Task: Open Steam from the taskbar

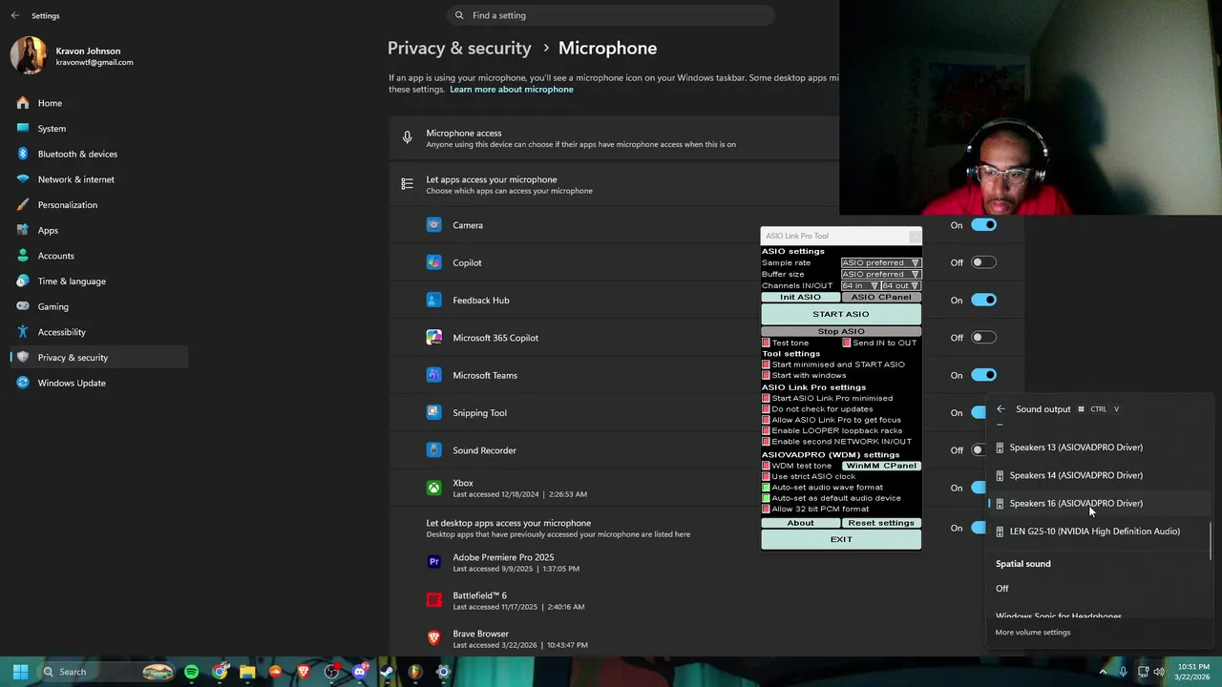Action: (388, 672)
